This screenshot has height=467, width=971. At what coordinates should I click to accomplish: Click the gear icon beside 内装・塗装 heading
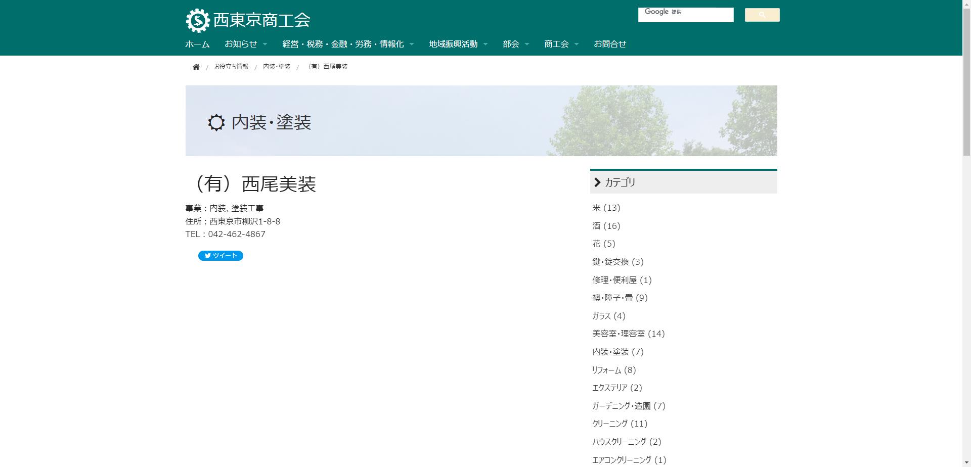coord(215,123)
